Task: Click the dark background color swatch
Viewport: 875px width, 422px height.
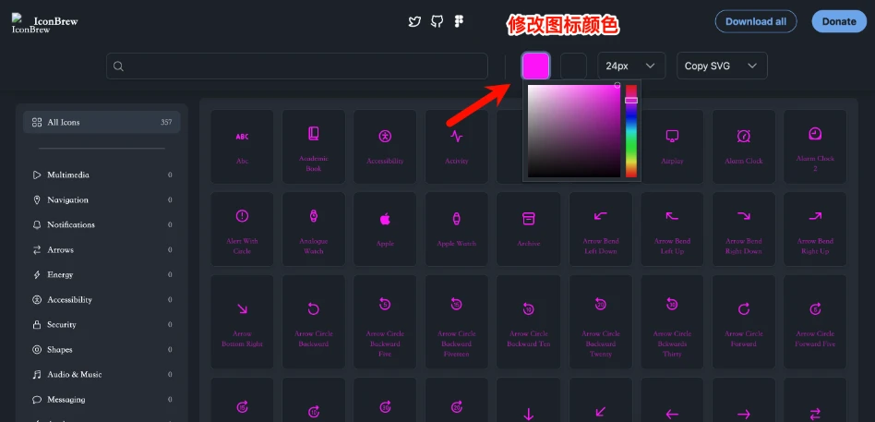Action: [x=573, y=66]
